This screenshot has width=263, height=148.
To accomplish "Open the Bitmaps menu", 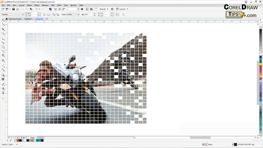I will coord(45,5).
